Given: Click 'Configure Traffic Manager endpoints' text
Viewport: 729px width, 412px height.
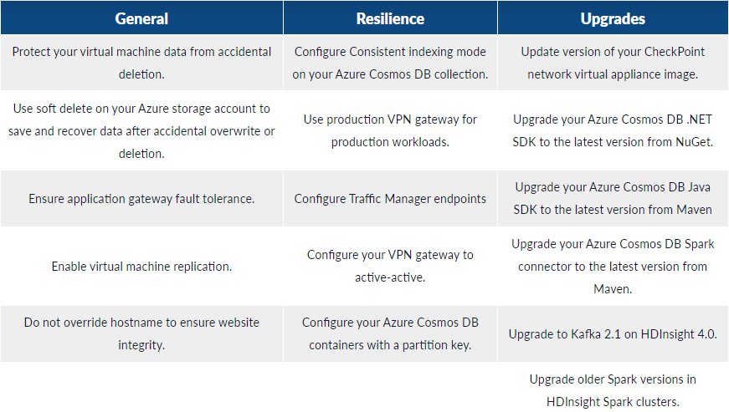Looking at the screenshot, I should pos(390,199).
